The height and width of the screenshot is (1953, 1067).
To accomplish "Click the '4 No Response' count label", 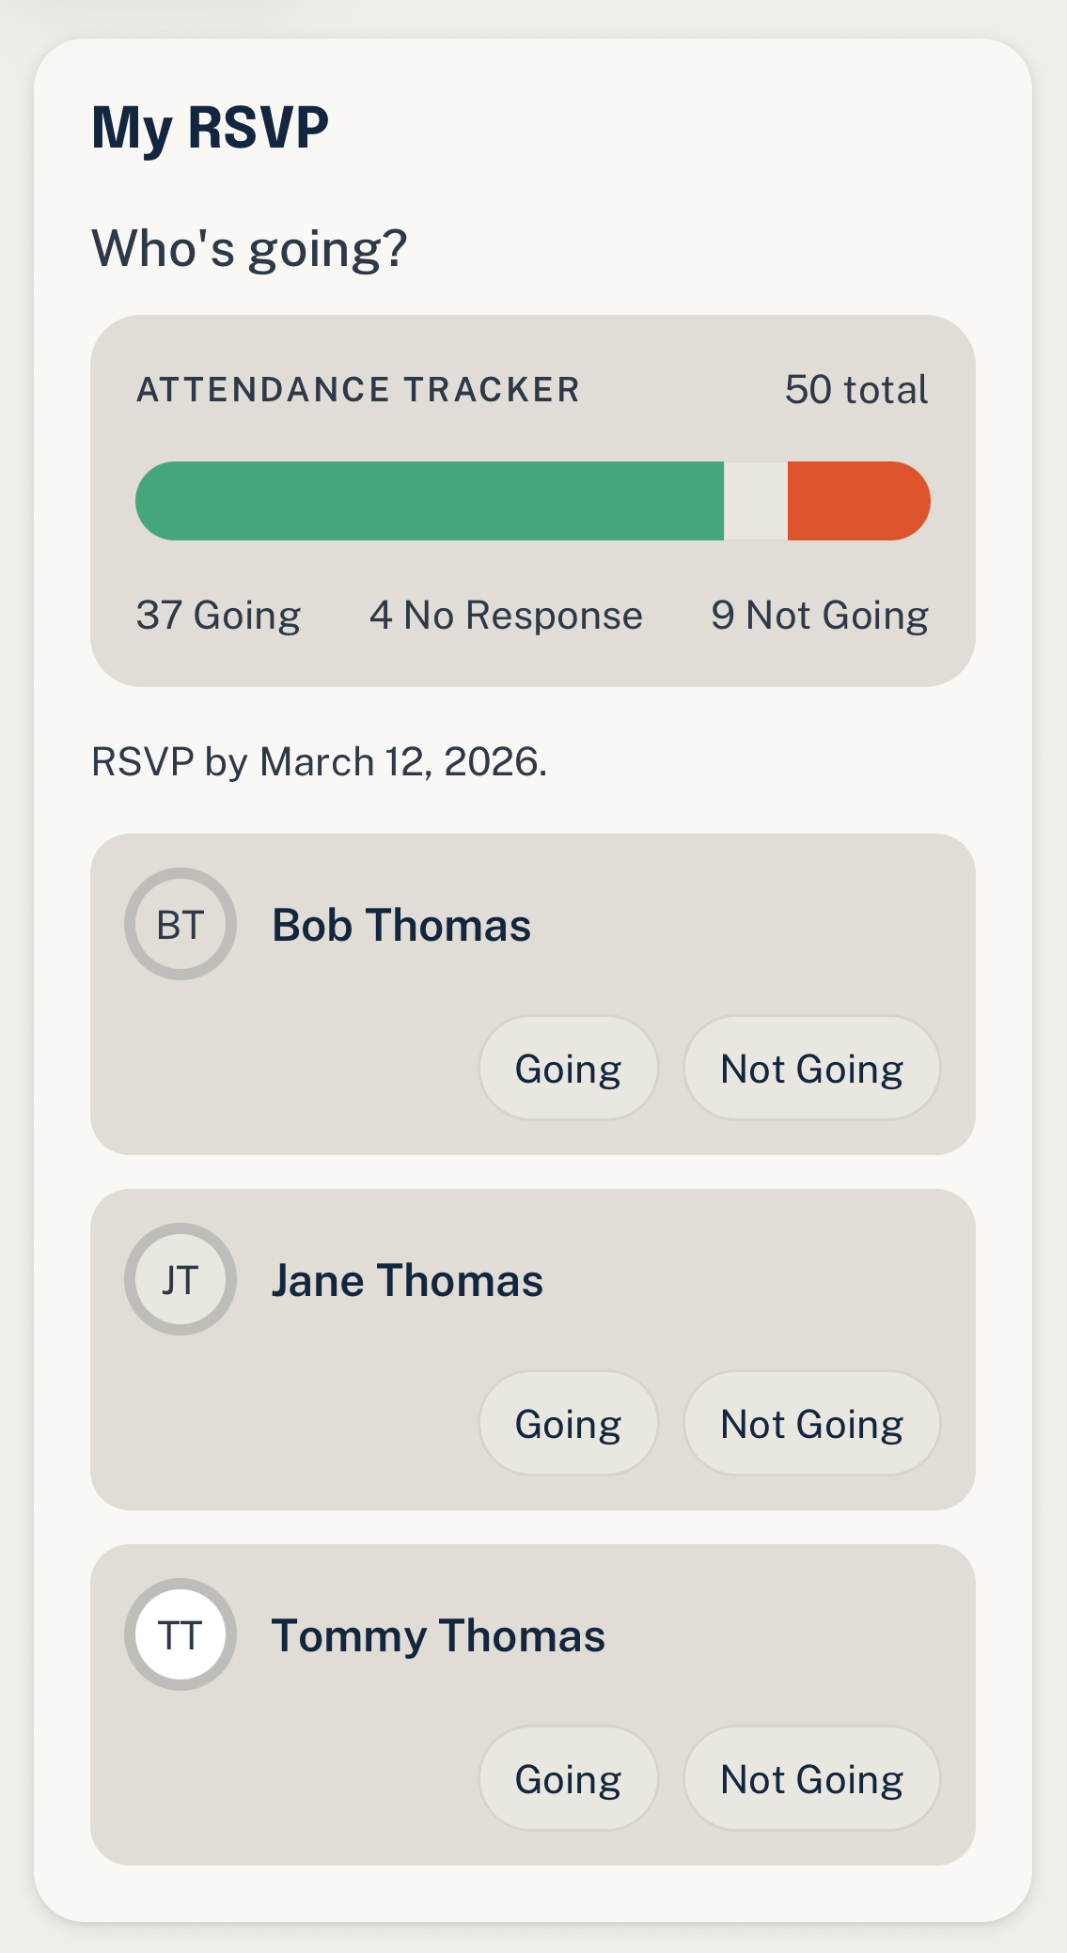I will [507, 615].
